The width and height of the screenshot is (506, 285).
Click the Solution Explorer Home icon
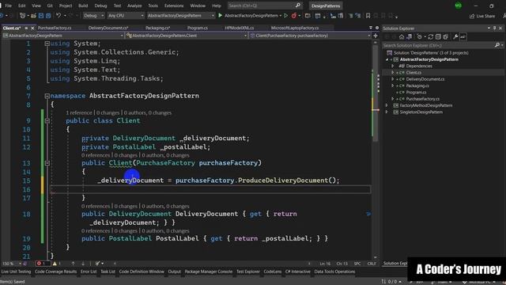click(x=402, y=37)
